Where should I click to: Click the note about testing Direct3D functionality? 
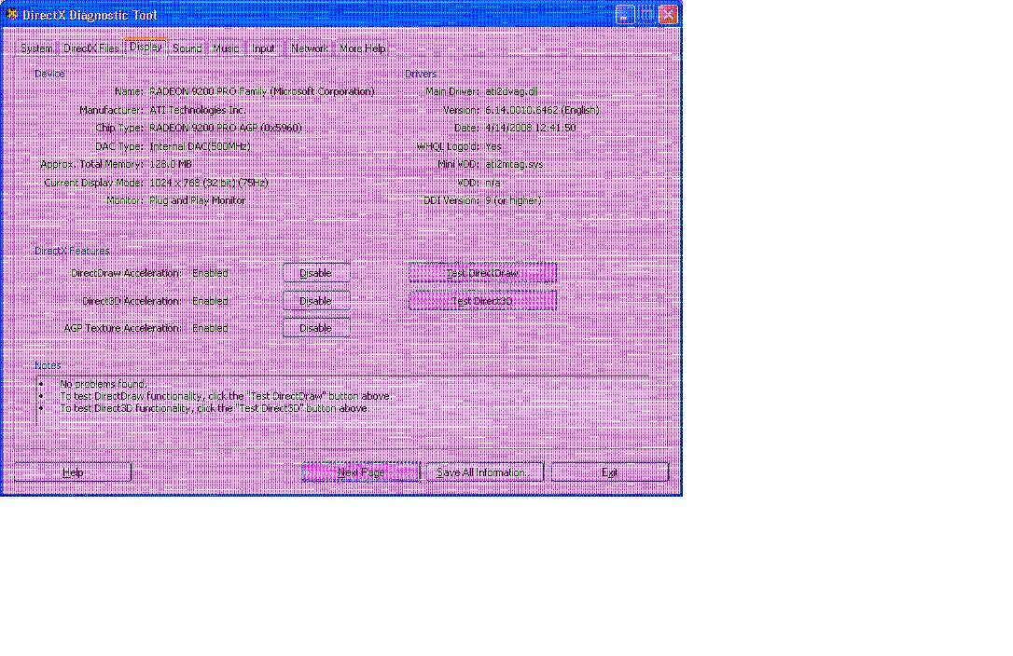[x=215, y=408]
